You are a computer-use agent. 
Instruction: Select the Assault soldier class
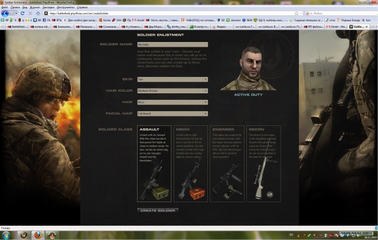click(x=154, y=164)
